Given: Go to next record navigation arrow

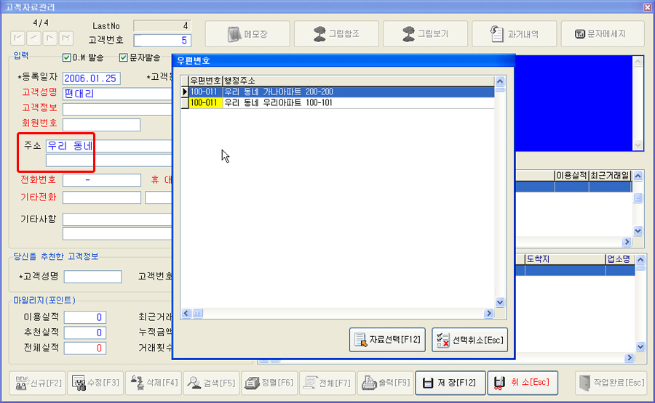Looking at the screenshot, I should click(x=49, y=38).
